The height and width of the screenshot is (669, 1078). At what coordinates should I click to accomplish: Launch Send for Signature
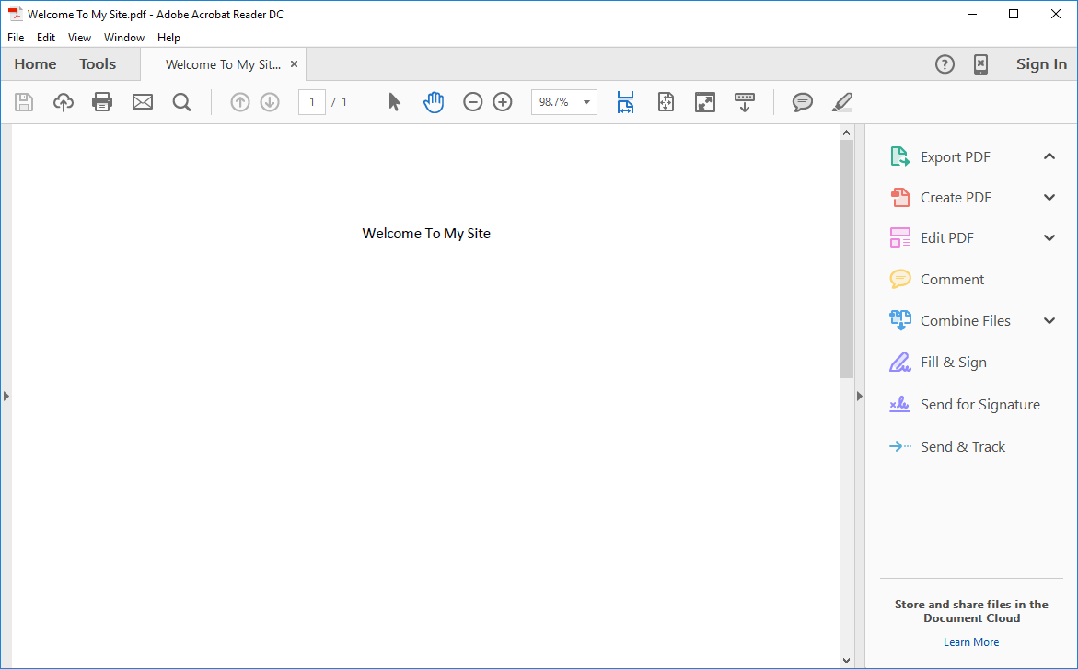(x=979, y=404)
